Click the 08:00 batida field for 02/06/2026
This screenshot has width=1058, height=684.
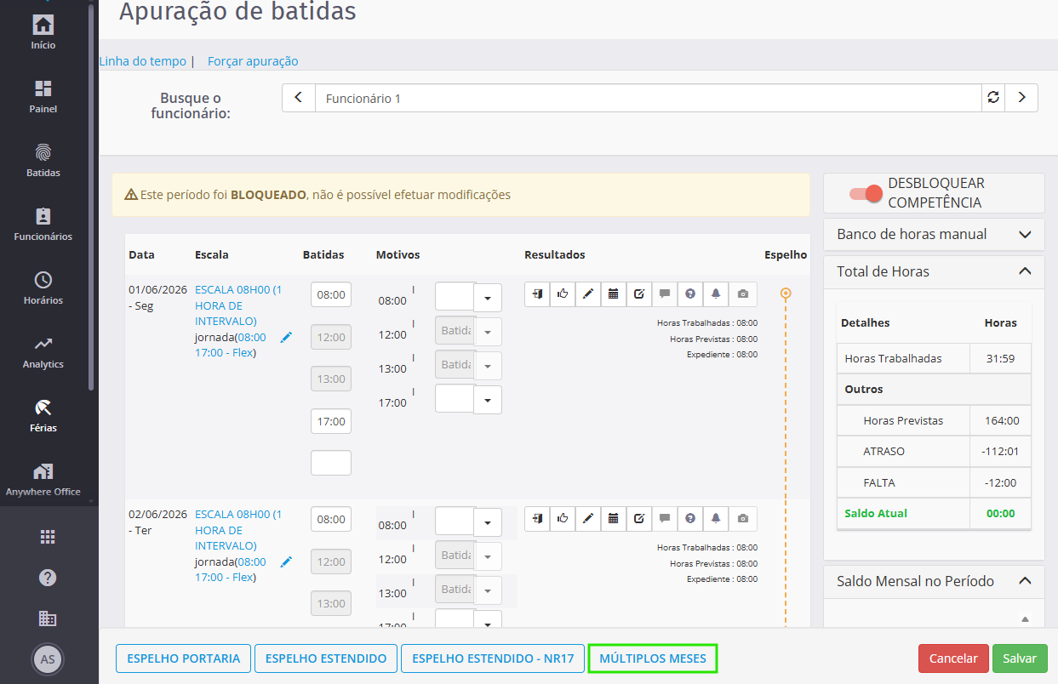click(331, 519)
